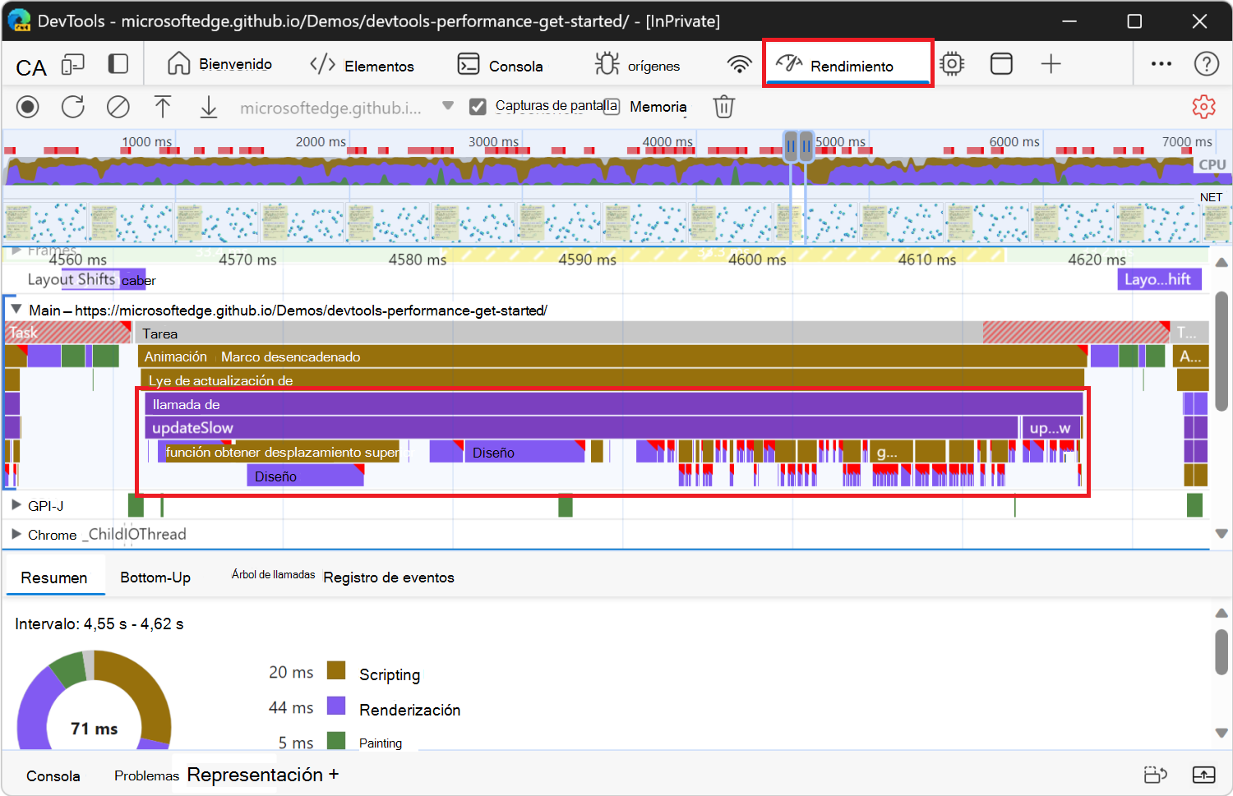This screenshot has height=796, width=1233.
Task: Show the Resumen tab
Action: pyautogui.click(x=54, y=577)
